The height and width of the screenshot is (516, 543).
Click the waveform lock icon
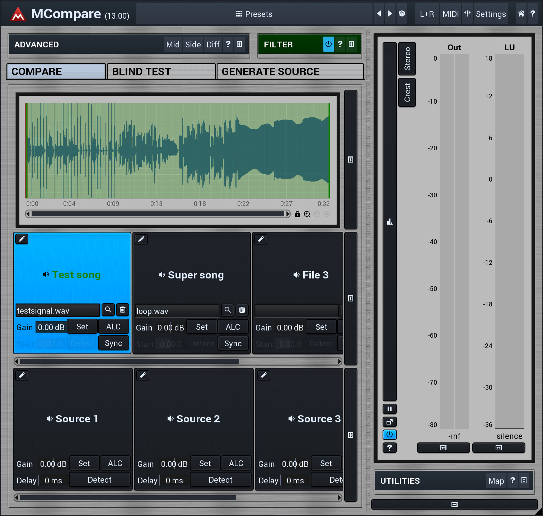coord(297,214)
